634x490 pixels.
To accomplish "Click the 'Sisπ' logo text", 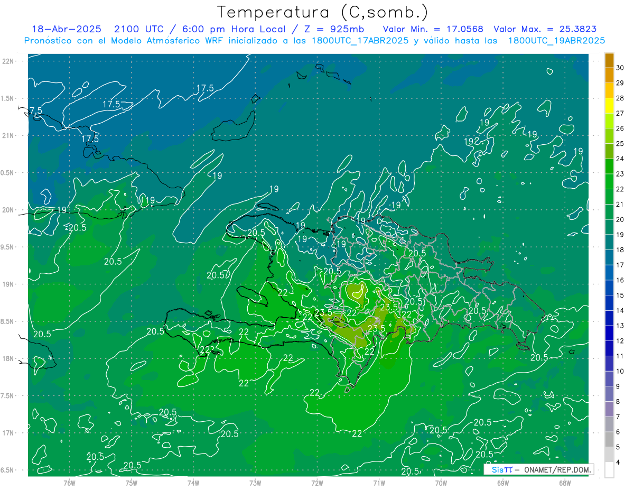I will (x=502, y=469).
